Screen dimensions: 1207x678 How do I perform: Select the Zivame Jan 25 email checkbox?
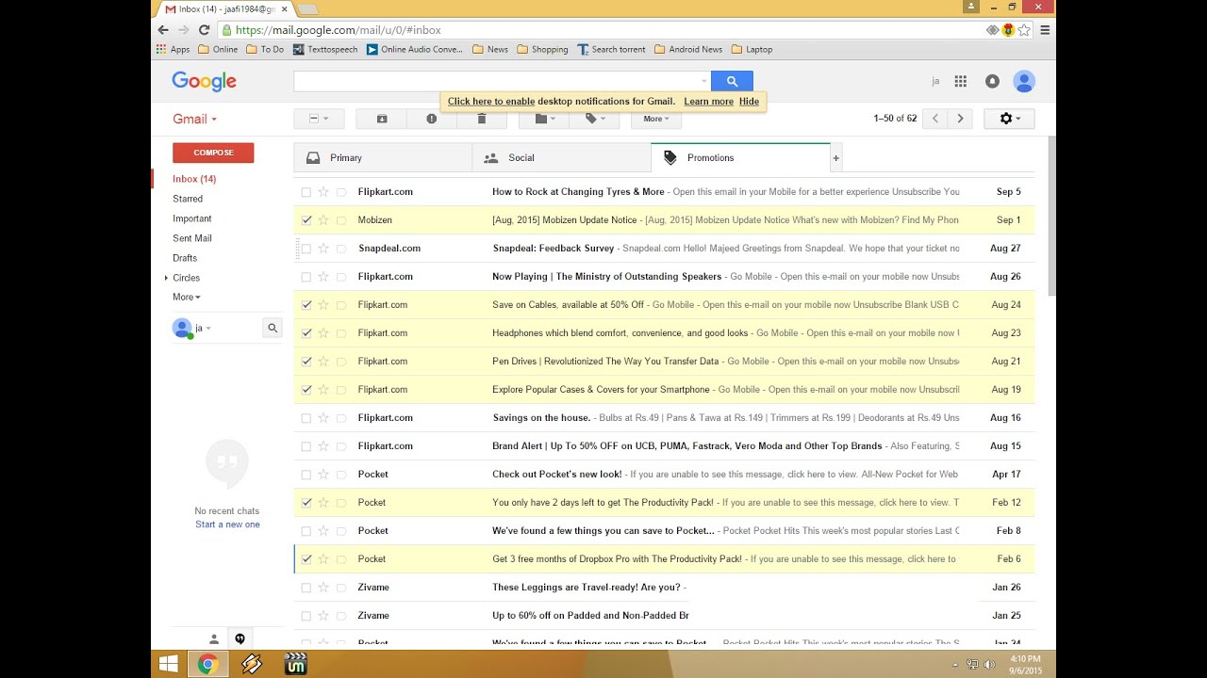coord(306,616)
